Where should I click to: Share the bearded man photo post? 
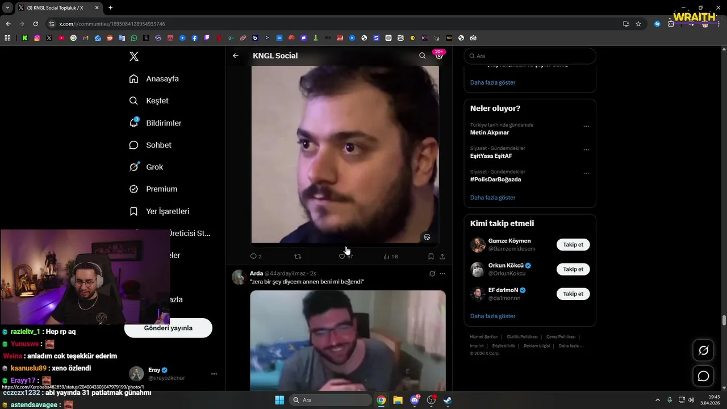pyautogui.click(x=442, y=256)
